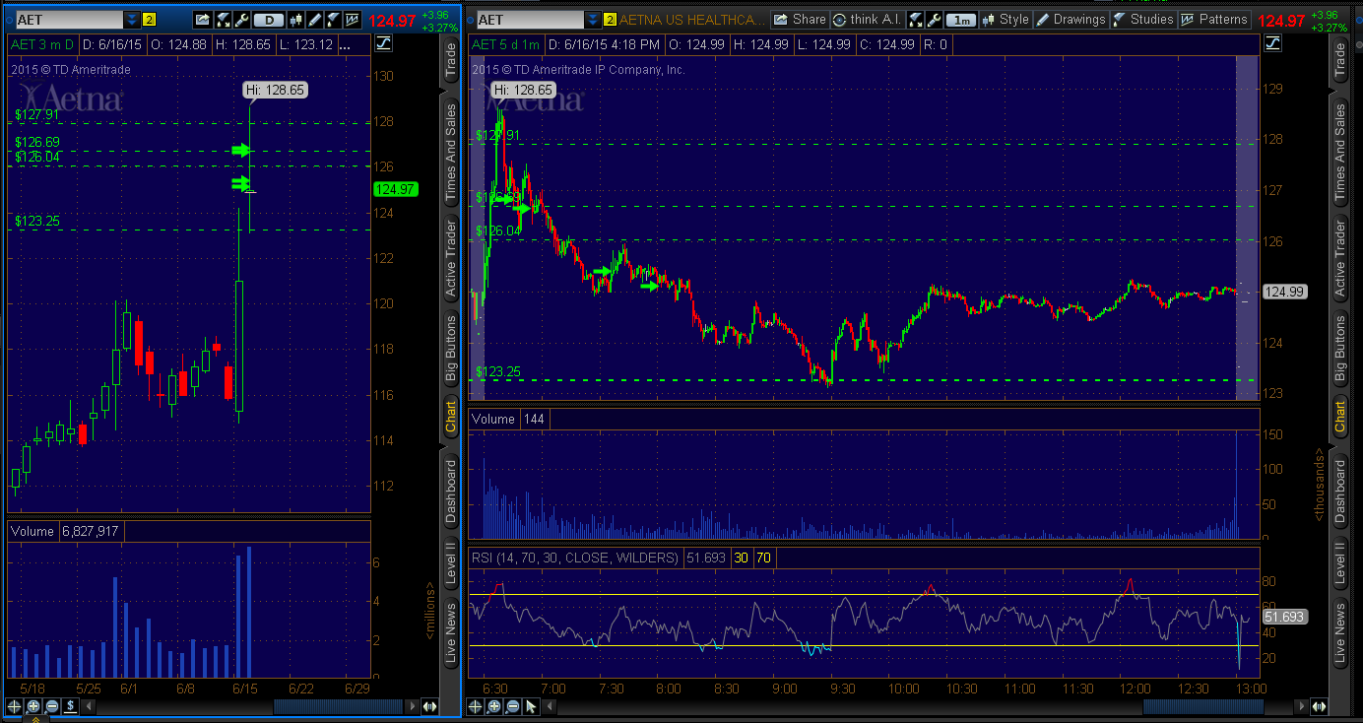
Task: Open Times And Sales side tab of left chart
Action: pos(451,153)
